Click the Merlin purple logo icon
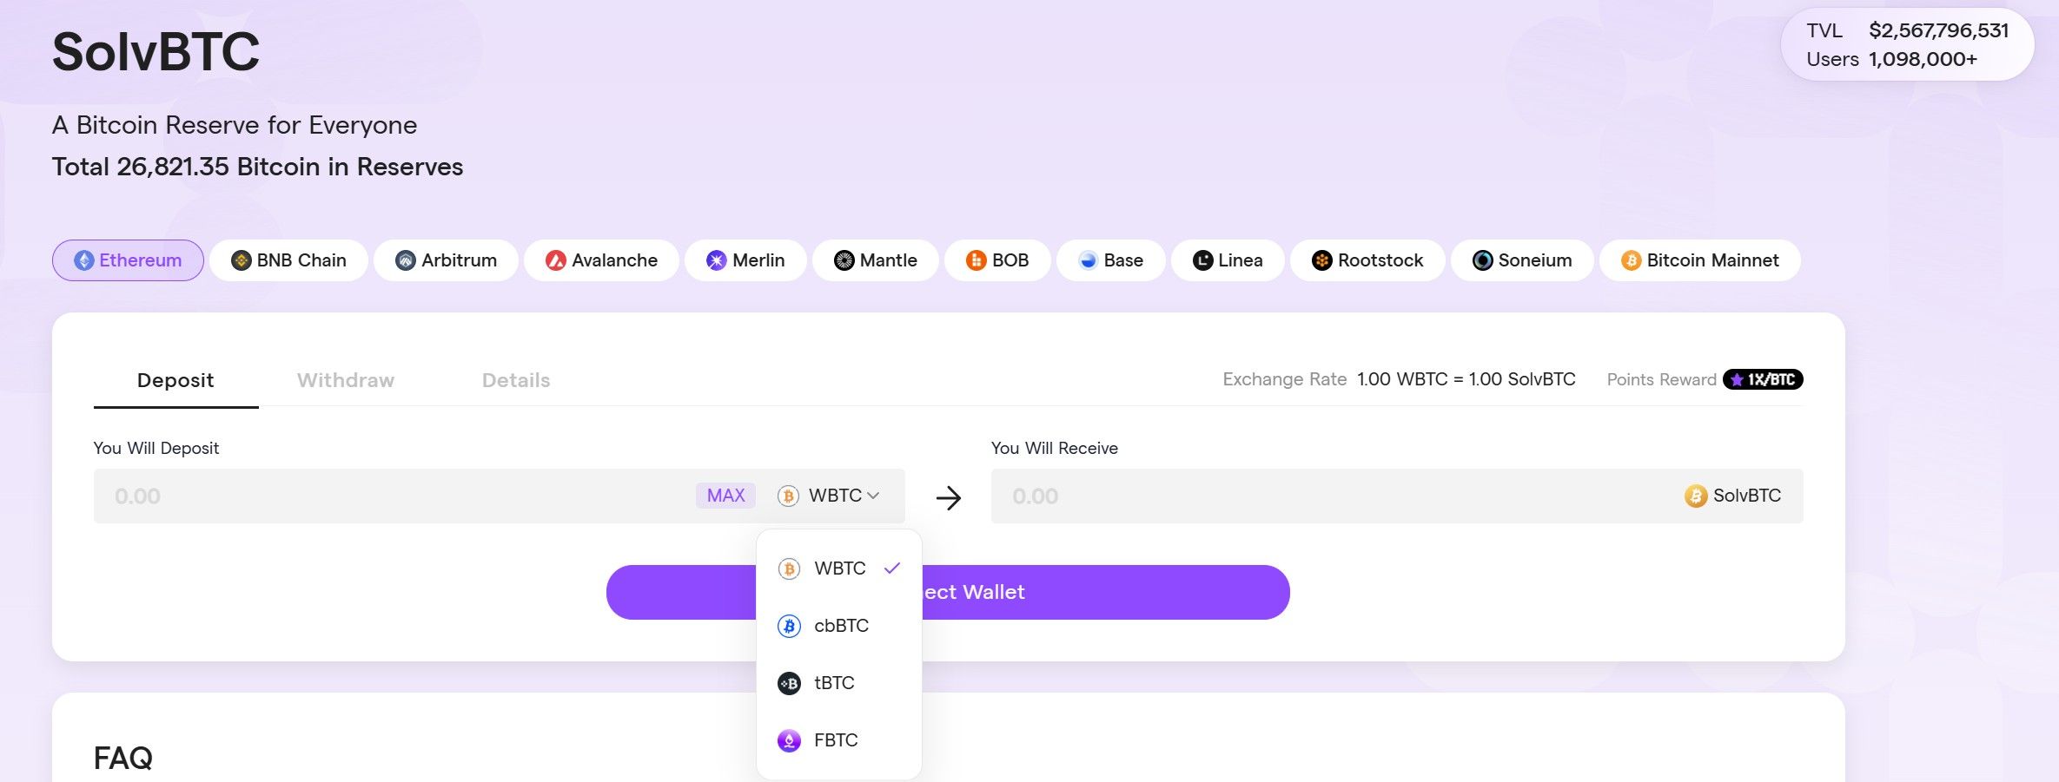This screenshot has height=782, width=2059. (x=716, y=260)
